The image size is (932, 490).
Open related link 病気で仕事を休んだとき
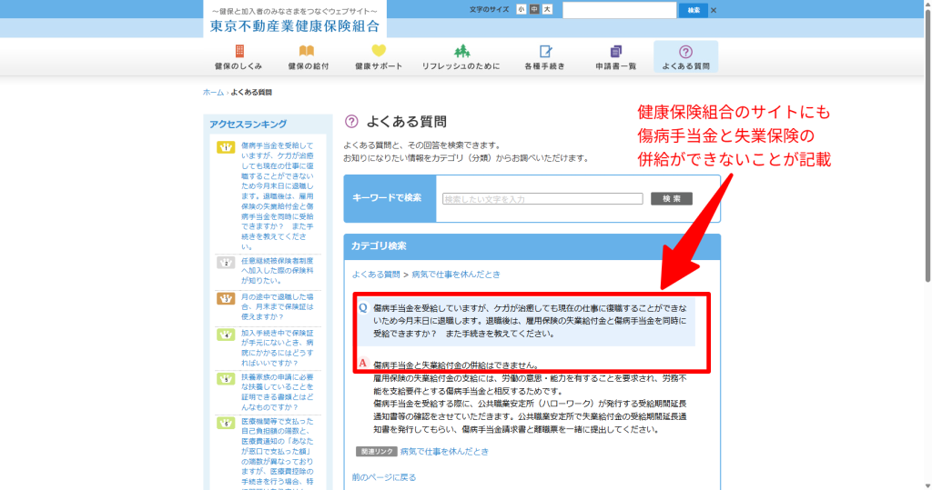pyautogui.click(x=444, y=452)
